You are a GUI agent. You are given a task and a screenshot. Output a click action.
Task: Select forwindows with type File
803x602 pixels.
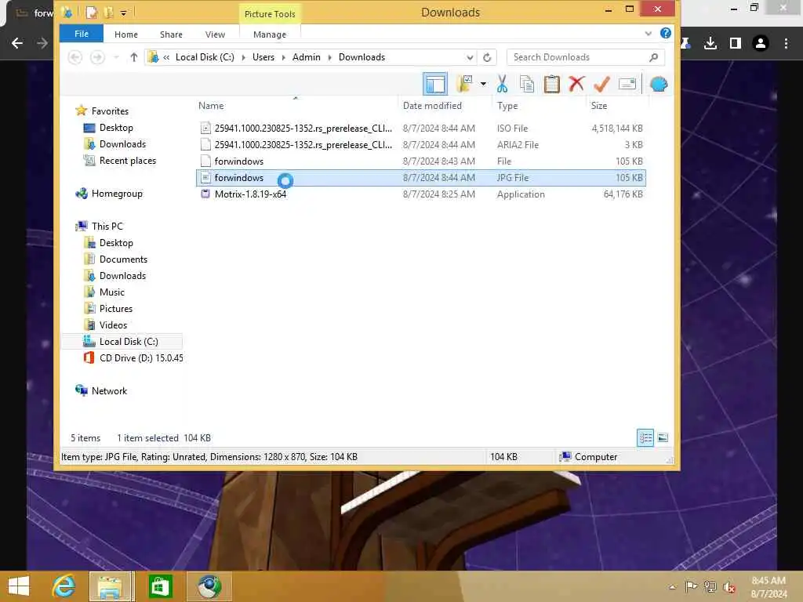421,161
